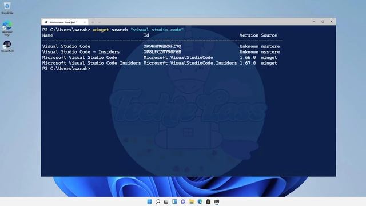This screenshot has height=206, width=366.
Task: Open the Chat taskbar icon
Action: 183,201
